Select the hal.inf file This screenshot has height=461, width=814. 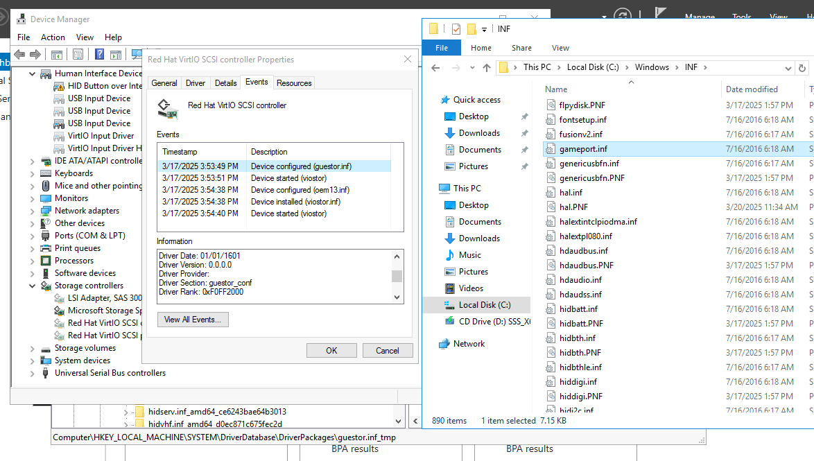[571, 192]
